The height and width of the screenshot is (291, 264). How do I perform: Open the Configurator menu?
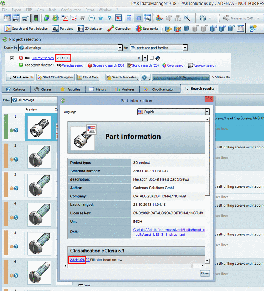coord(71,10)
